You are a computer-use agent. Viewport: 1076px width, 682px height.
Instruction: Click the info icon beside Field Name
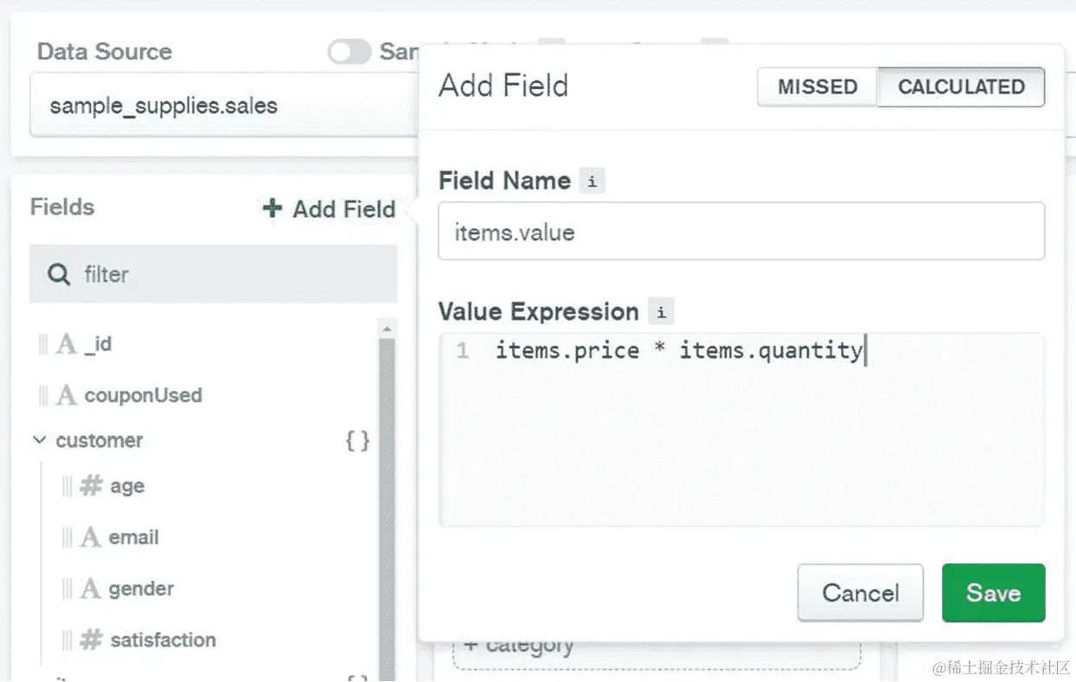[592, 182]
